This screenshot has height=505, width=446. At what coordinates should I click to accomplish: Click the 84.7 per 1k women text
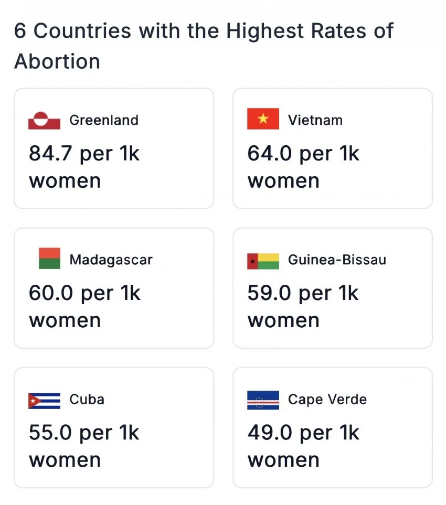84,167
